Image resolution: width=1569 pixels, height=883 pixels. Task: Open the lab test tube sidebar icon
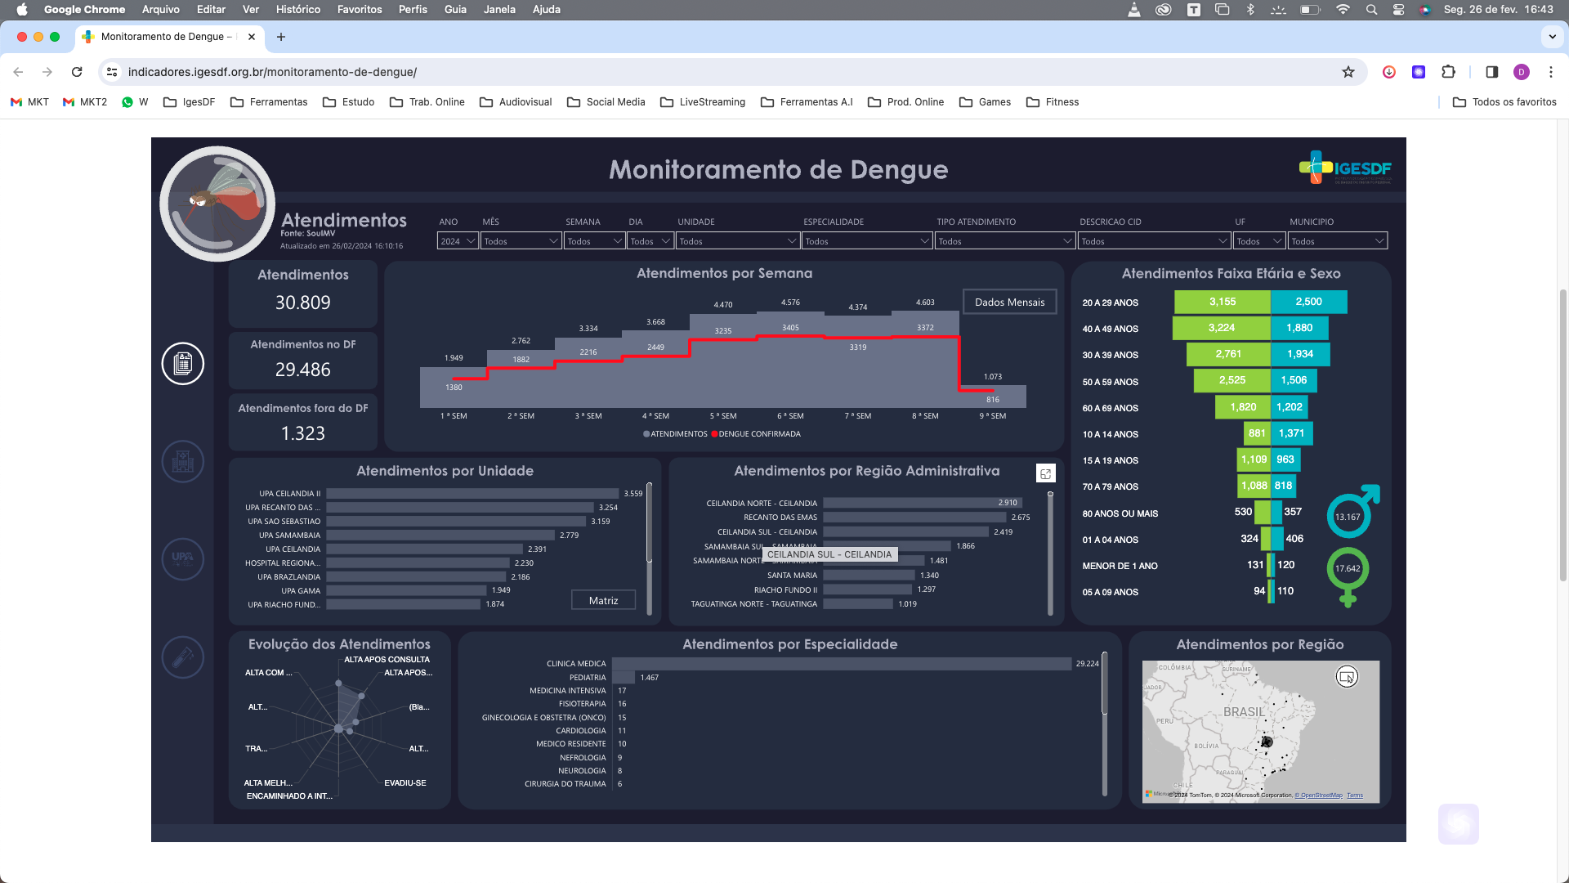182,657
